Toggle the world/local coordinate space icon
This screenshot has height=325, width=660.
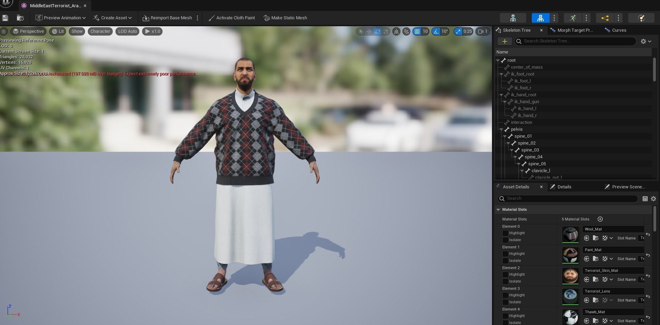(396, 31)
